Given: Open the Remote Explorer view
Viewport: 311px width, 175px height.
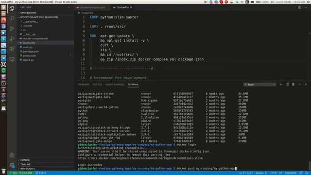Looking at the screenshot, I should (x=12, y=59).
